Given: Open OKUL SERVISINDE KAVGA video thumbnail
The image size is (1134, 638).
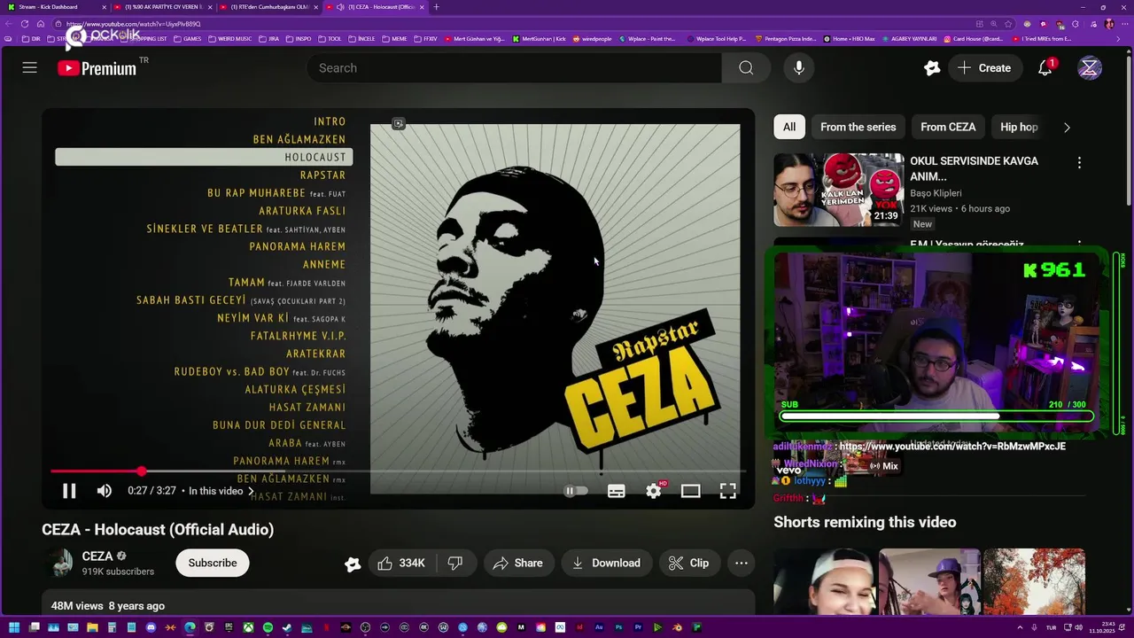Looking at the screenshot, I should click(x=838, y=191).
